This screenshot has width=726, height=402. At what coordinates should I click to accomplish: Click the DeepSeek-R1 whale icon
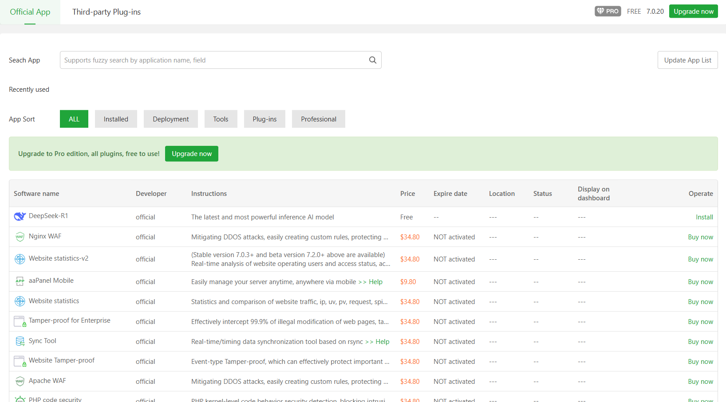point(20,216)
